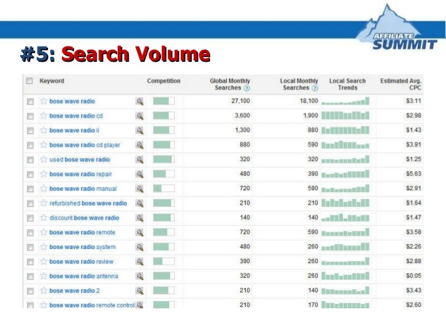Open magnifier icon for 'refurbished bose wave radio'
This screenshot has height=334, width=446.
point(140,203)
